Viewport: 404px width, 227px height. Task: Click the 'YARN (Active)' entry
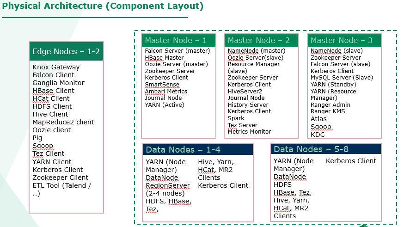(x=165, y=105)
